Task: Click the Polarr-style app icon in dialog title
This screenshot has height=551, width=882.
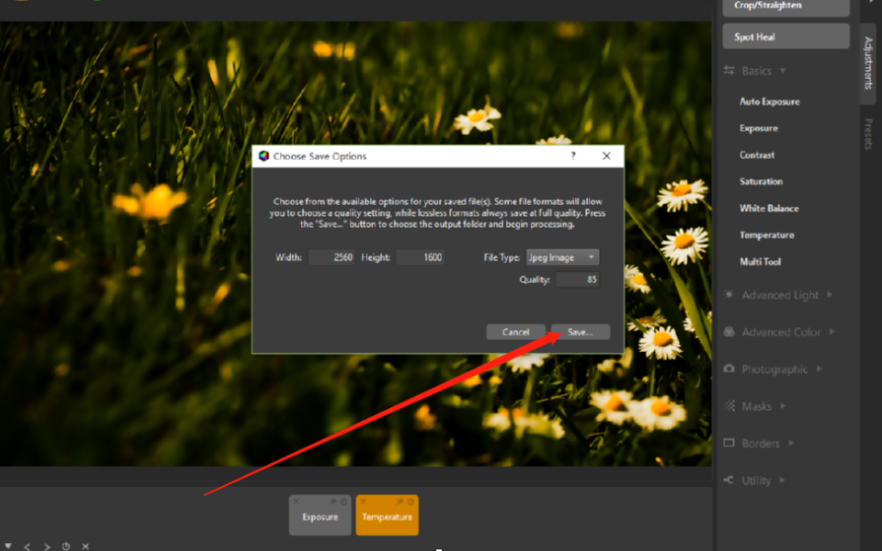Action: [263, 156]
